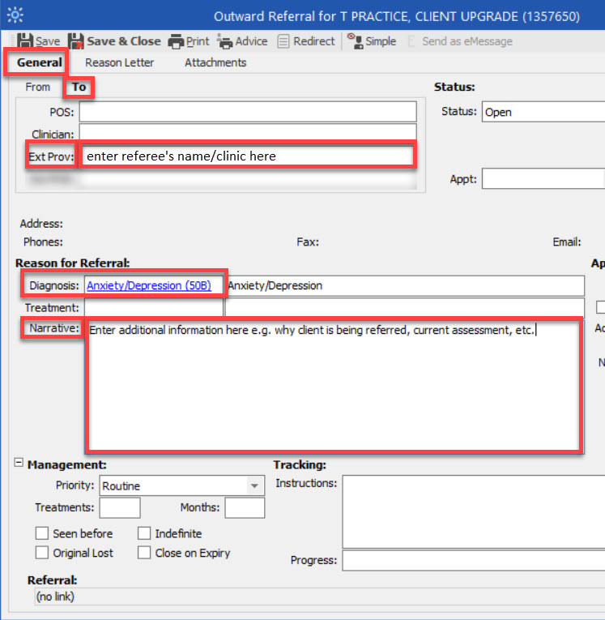Select the From sub-tab
Image resolution: width=605 pixels, height=620 pixels.
coord(38,87)
